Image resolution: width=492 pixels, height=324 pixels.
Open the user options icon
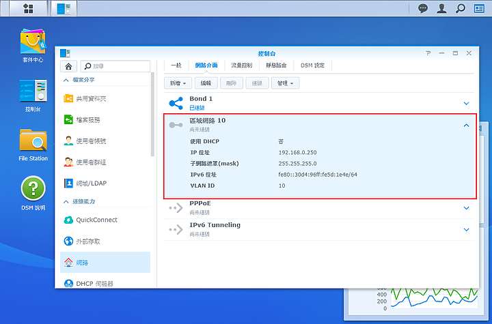point(441,8)
